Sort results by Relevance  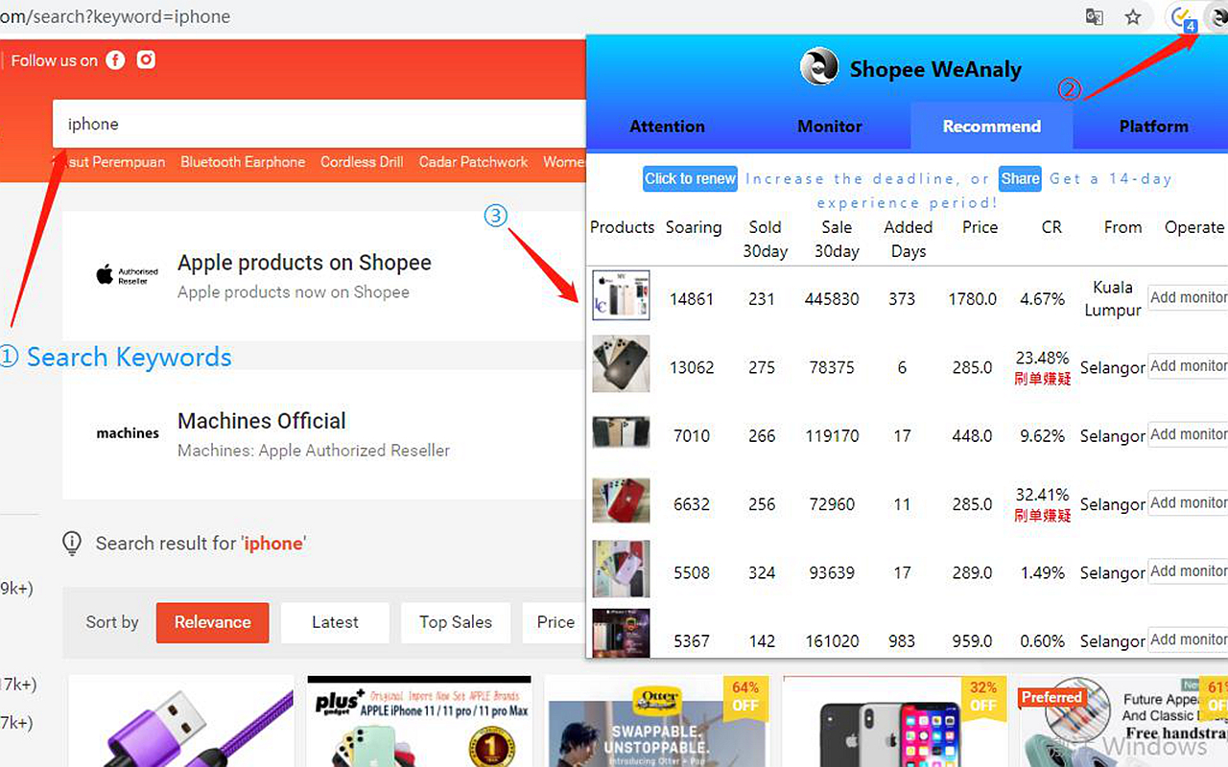click(212, 622)
